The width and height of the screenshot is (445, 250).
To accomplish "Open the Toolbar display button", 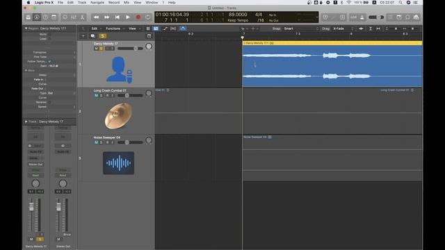I will click(x=54, y=17).
